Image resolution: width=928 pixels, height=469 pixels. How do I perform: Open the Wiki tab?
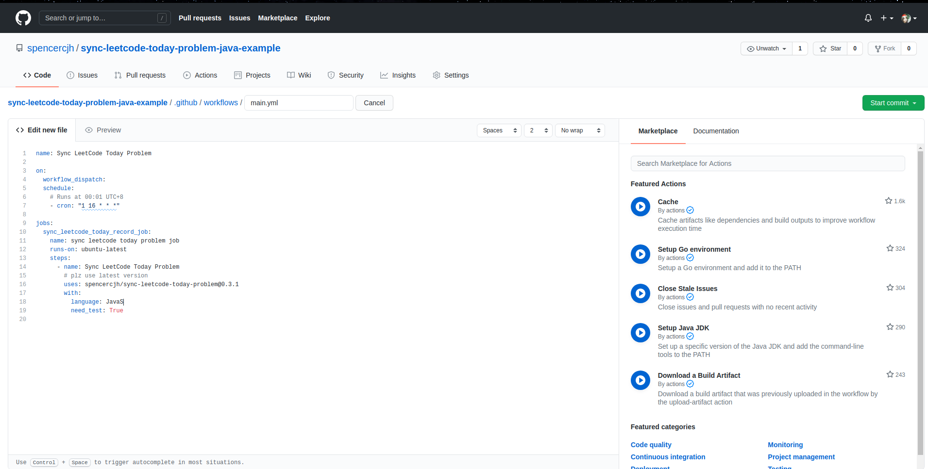[x=299, y=75]
